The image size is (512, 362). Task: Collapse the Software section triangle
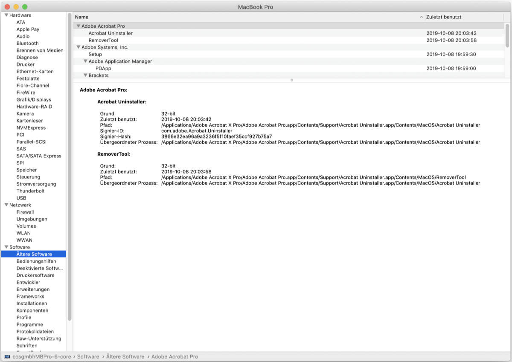point(6,247)
